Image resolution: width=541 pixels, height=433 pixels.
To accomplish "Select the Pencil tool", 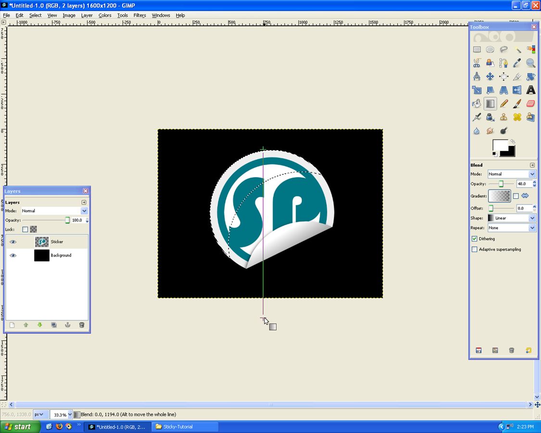I will point(504,103).
